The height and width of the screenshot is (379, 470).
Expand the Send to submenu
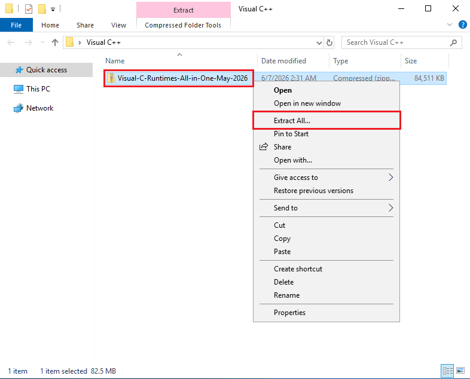326,208
